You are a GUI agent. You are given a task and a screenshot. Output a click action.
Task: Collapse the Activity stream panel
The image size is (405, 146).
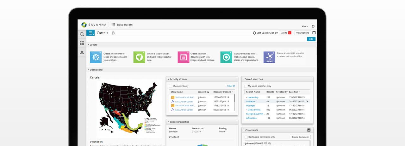click(x=168, y=79)
